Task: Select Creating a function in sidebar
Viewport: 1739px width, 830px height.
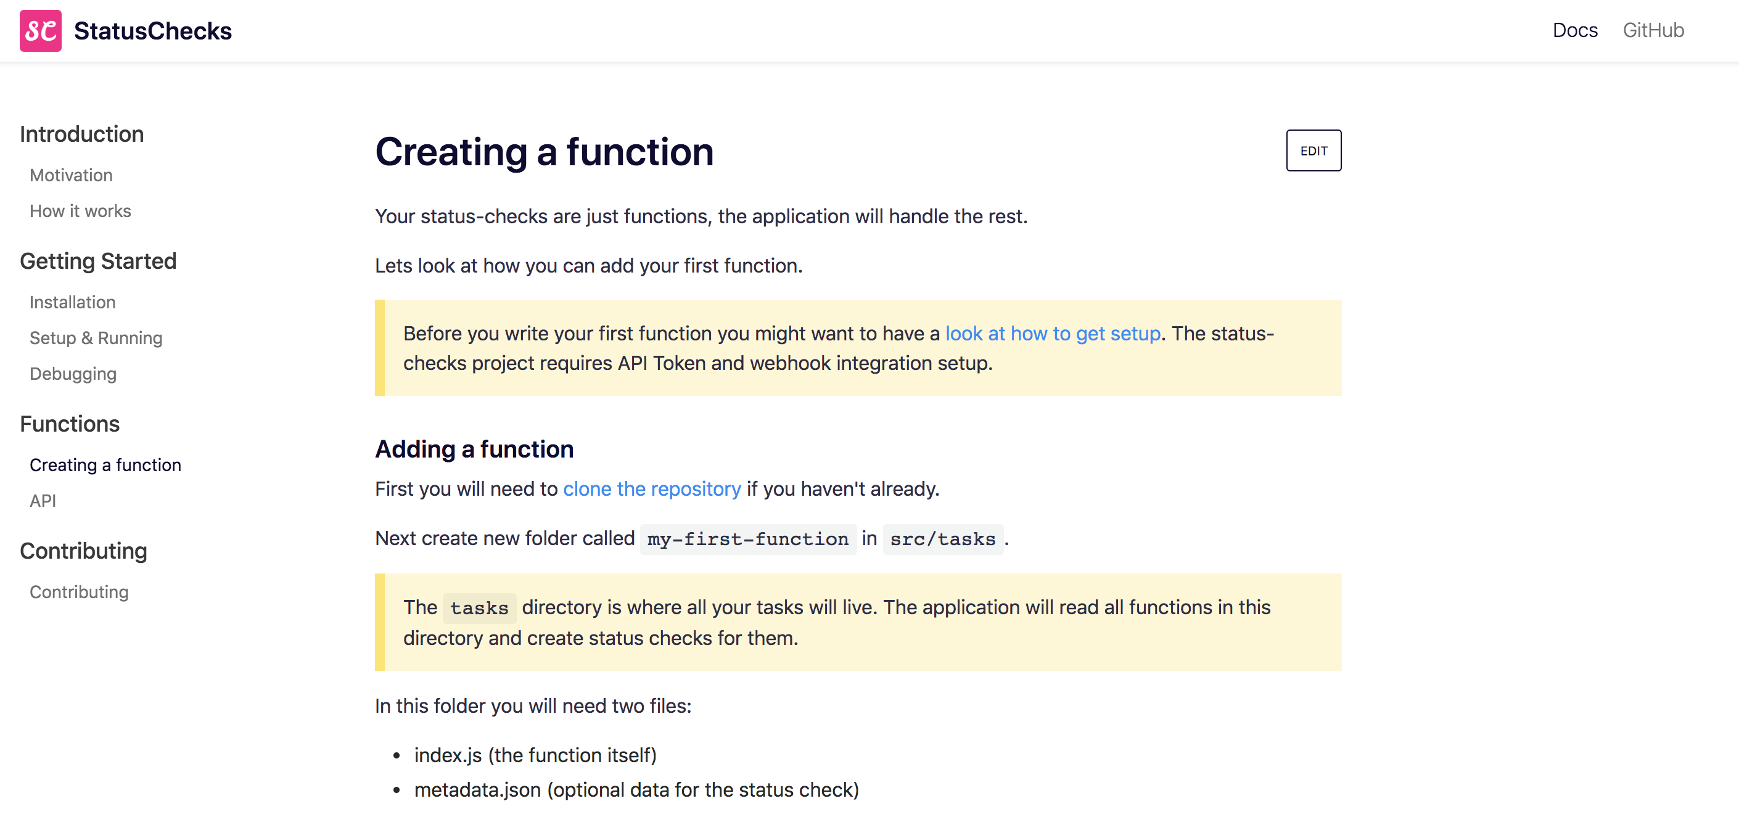Action: tap(105, 465)
